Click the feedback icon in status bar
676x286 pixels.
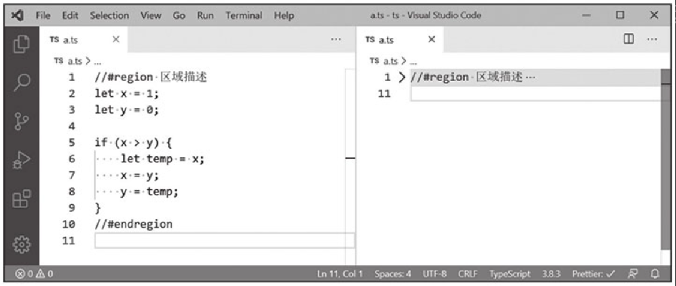[x=634, y=273]
